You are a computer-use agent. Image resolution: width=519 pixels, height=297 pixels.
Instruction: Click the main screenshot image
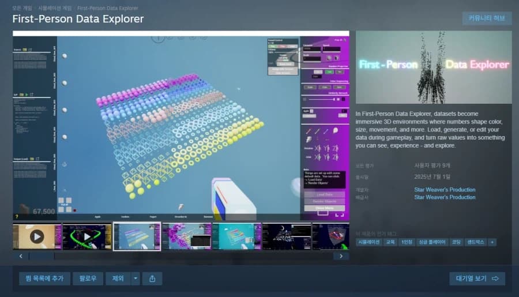tap(180, 126)
